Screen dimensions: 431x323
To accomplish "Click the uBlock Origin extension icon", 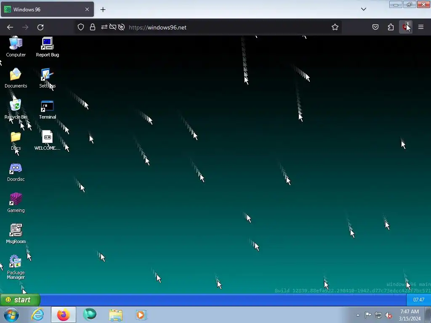I will pyautogui.click(x=405, y=27).
